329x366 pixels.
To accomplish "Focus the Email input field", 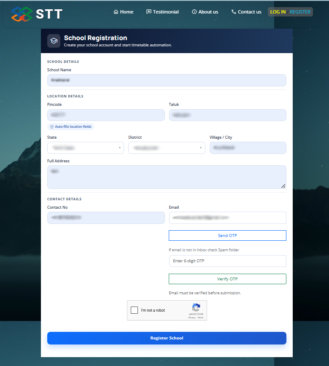I will 228,218.
